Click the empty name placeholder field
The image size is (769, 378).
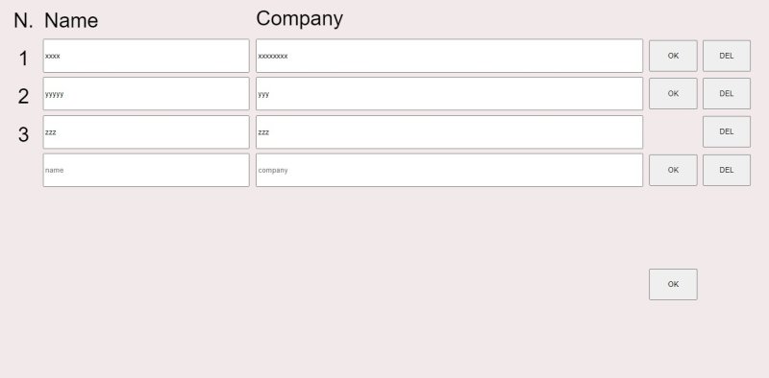(146, 170)
